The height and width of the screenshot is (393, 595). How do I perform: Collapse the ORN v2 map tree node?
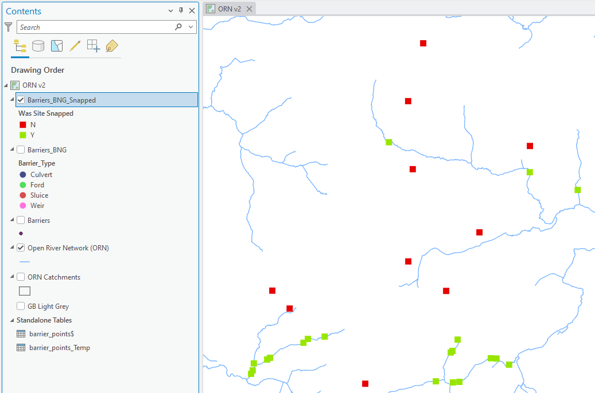(6, 85)
